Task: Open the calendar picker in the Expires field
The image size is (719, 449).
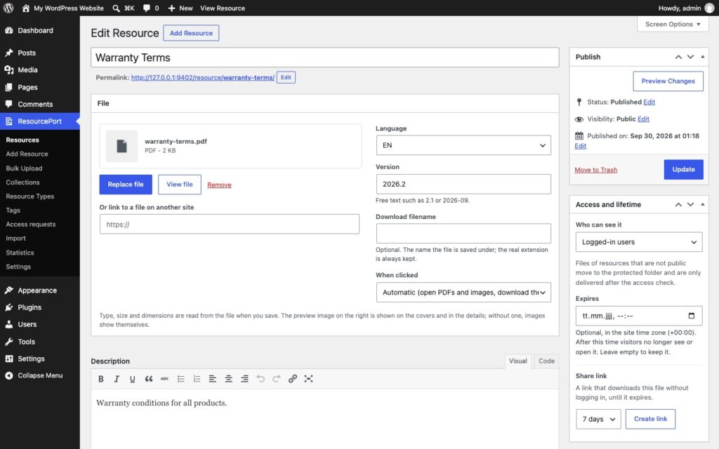Action: (x=692, y=316)
